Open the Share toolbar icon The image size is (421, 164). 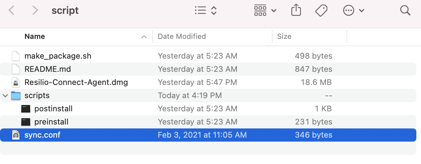[296, 11]
